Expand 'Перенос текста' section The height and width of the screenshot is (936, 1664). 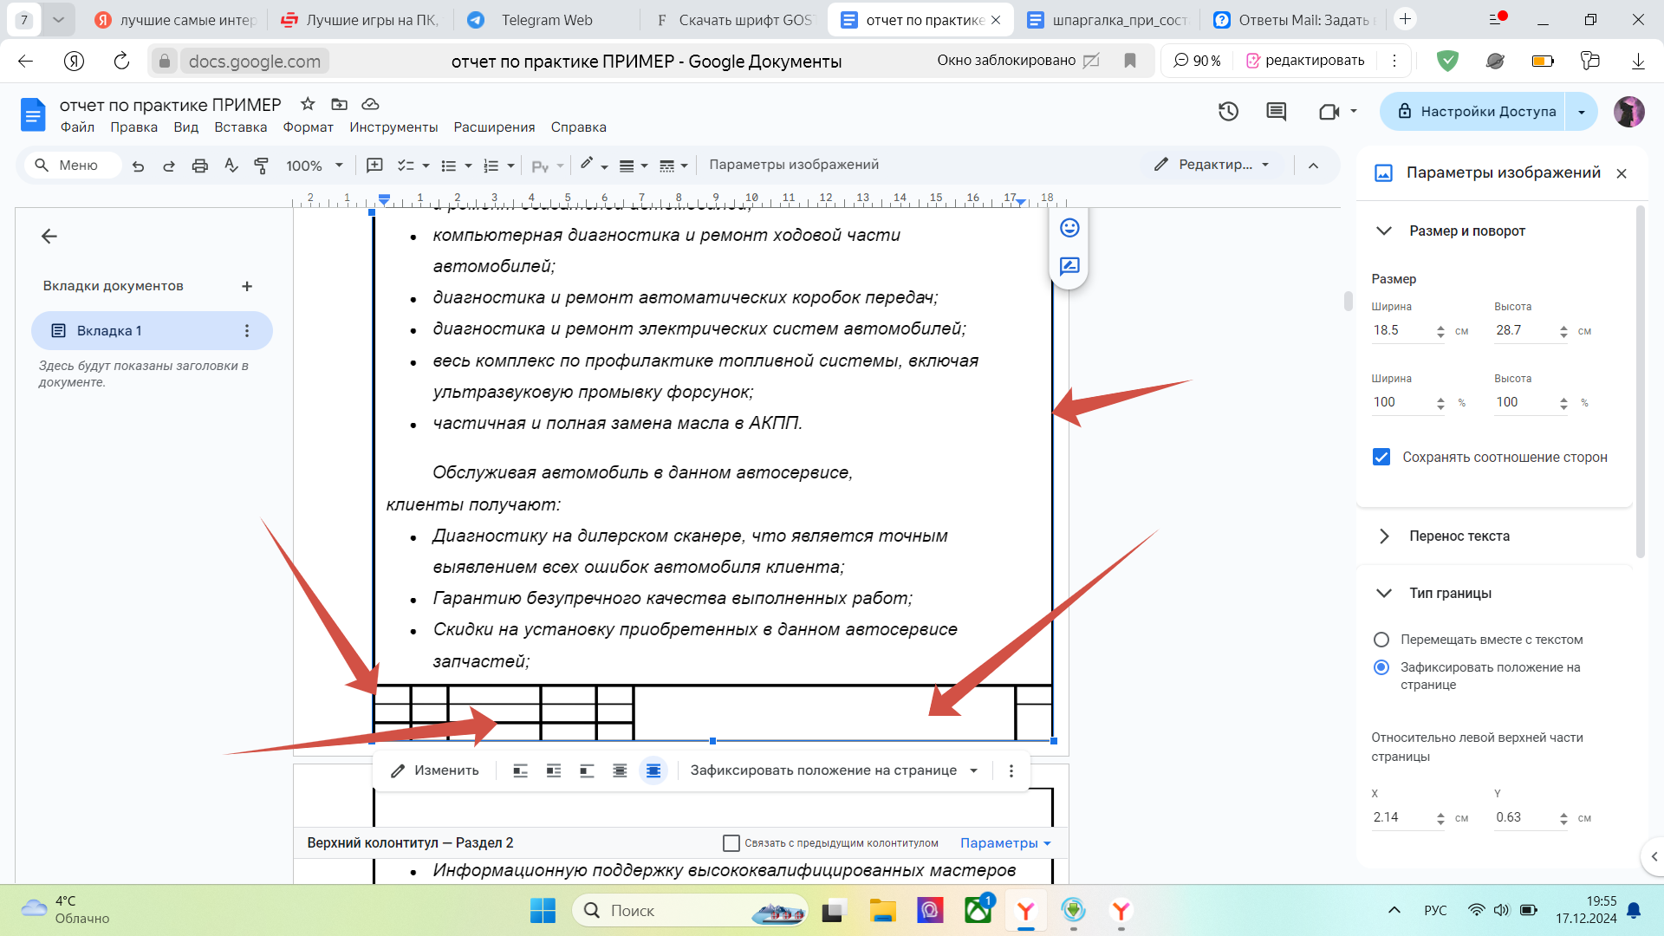(1384, 536)
